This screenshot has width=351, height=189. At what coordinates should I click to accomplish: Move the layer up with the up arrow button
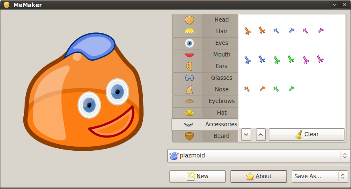pyautogui.click(x=261, y=135)
